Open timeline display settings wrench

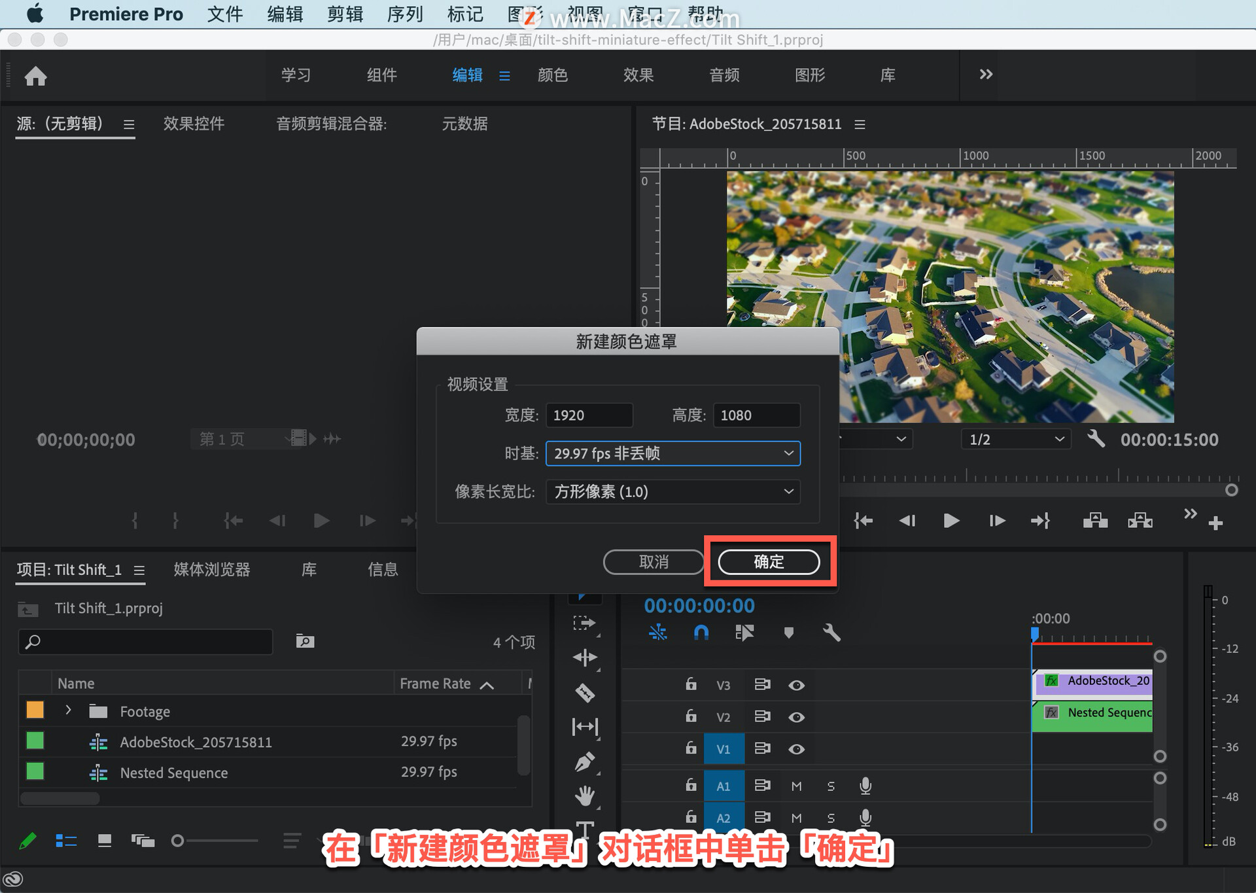coord(831,632)
